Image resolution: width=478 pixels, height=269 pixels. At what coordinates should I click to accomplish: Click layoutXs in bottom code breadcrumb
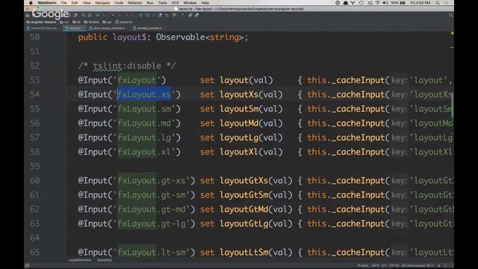(105, 260)
